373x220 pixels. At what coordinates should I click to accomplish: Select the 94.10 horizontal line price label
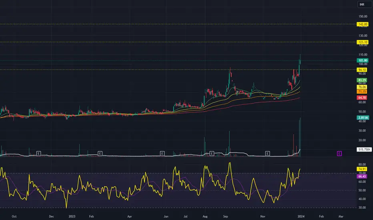coord(362,70)
